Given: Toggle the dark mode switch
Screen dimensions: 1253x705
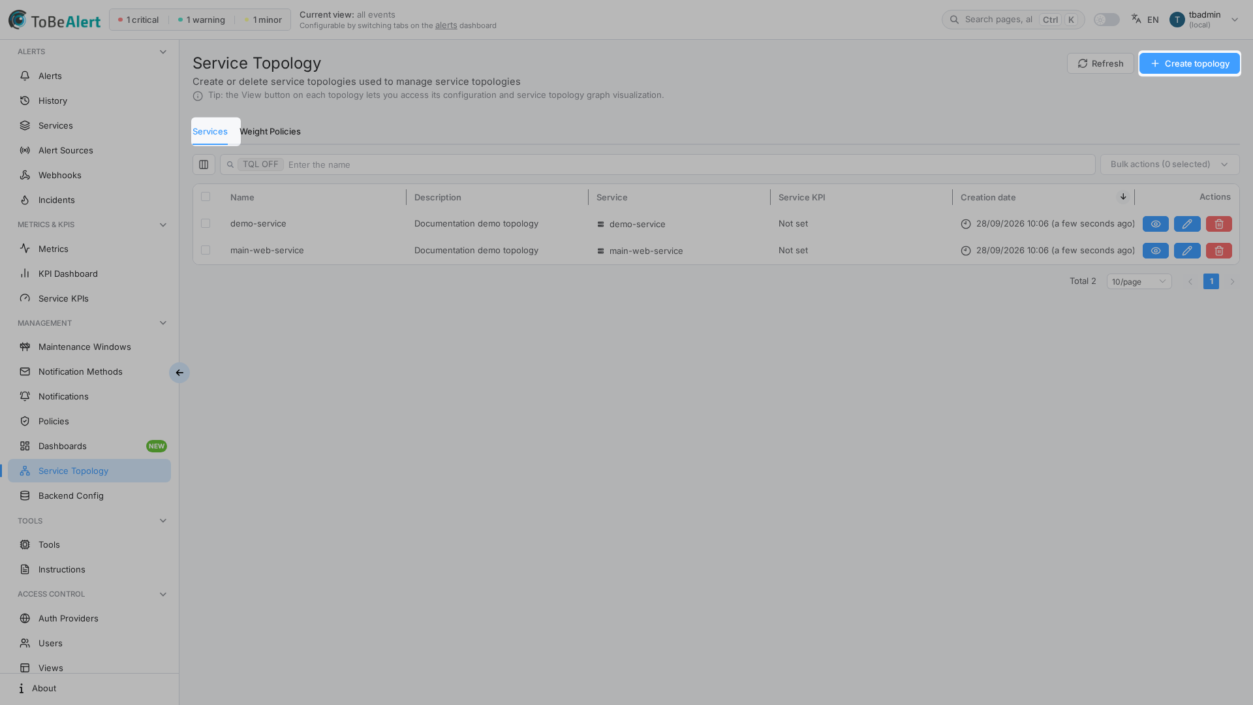Looking at the screenshot, I should tap(1107, 20).
